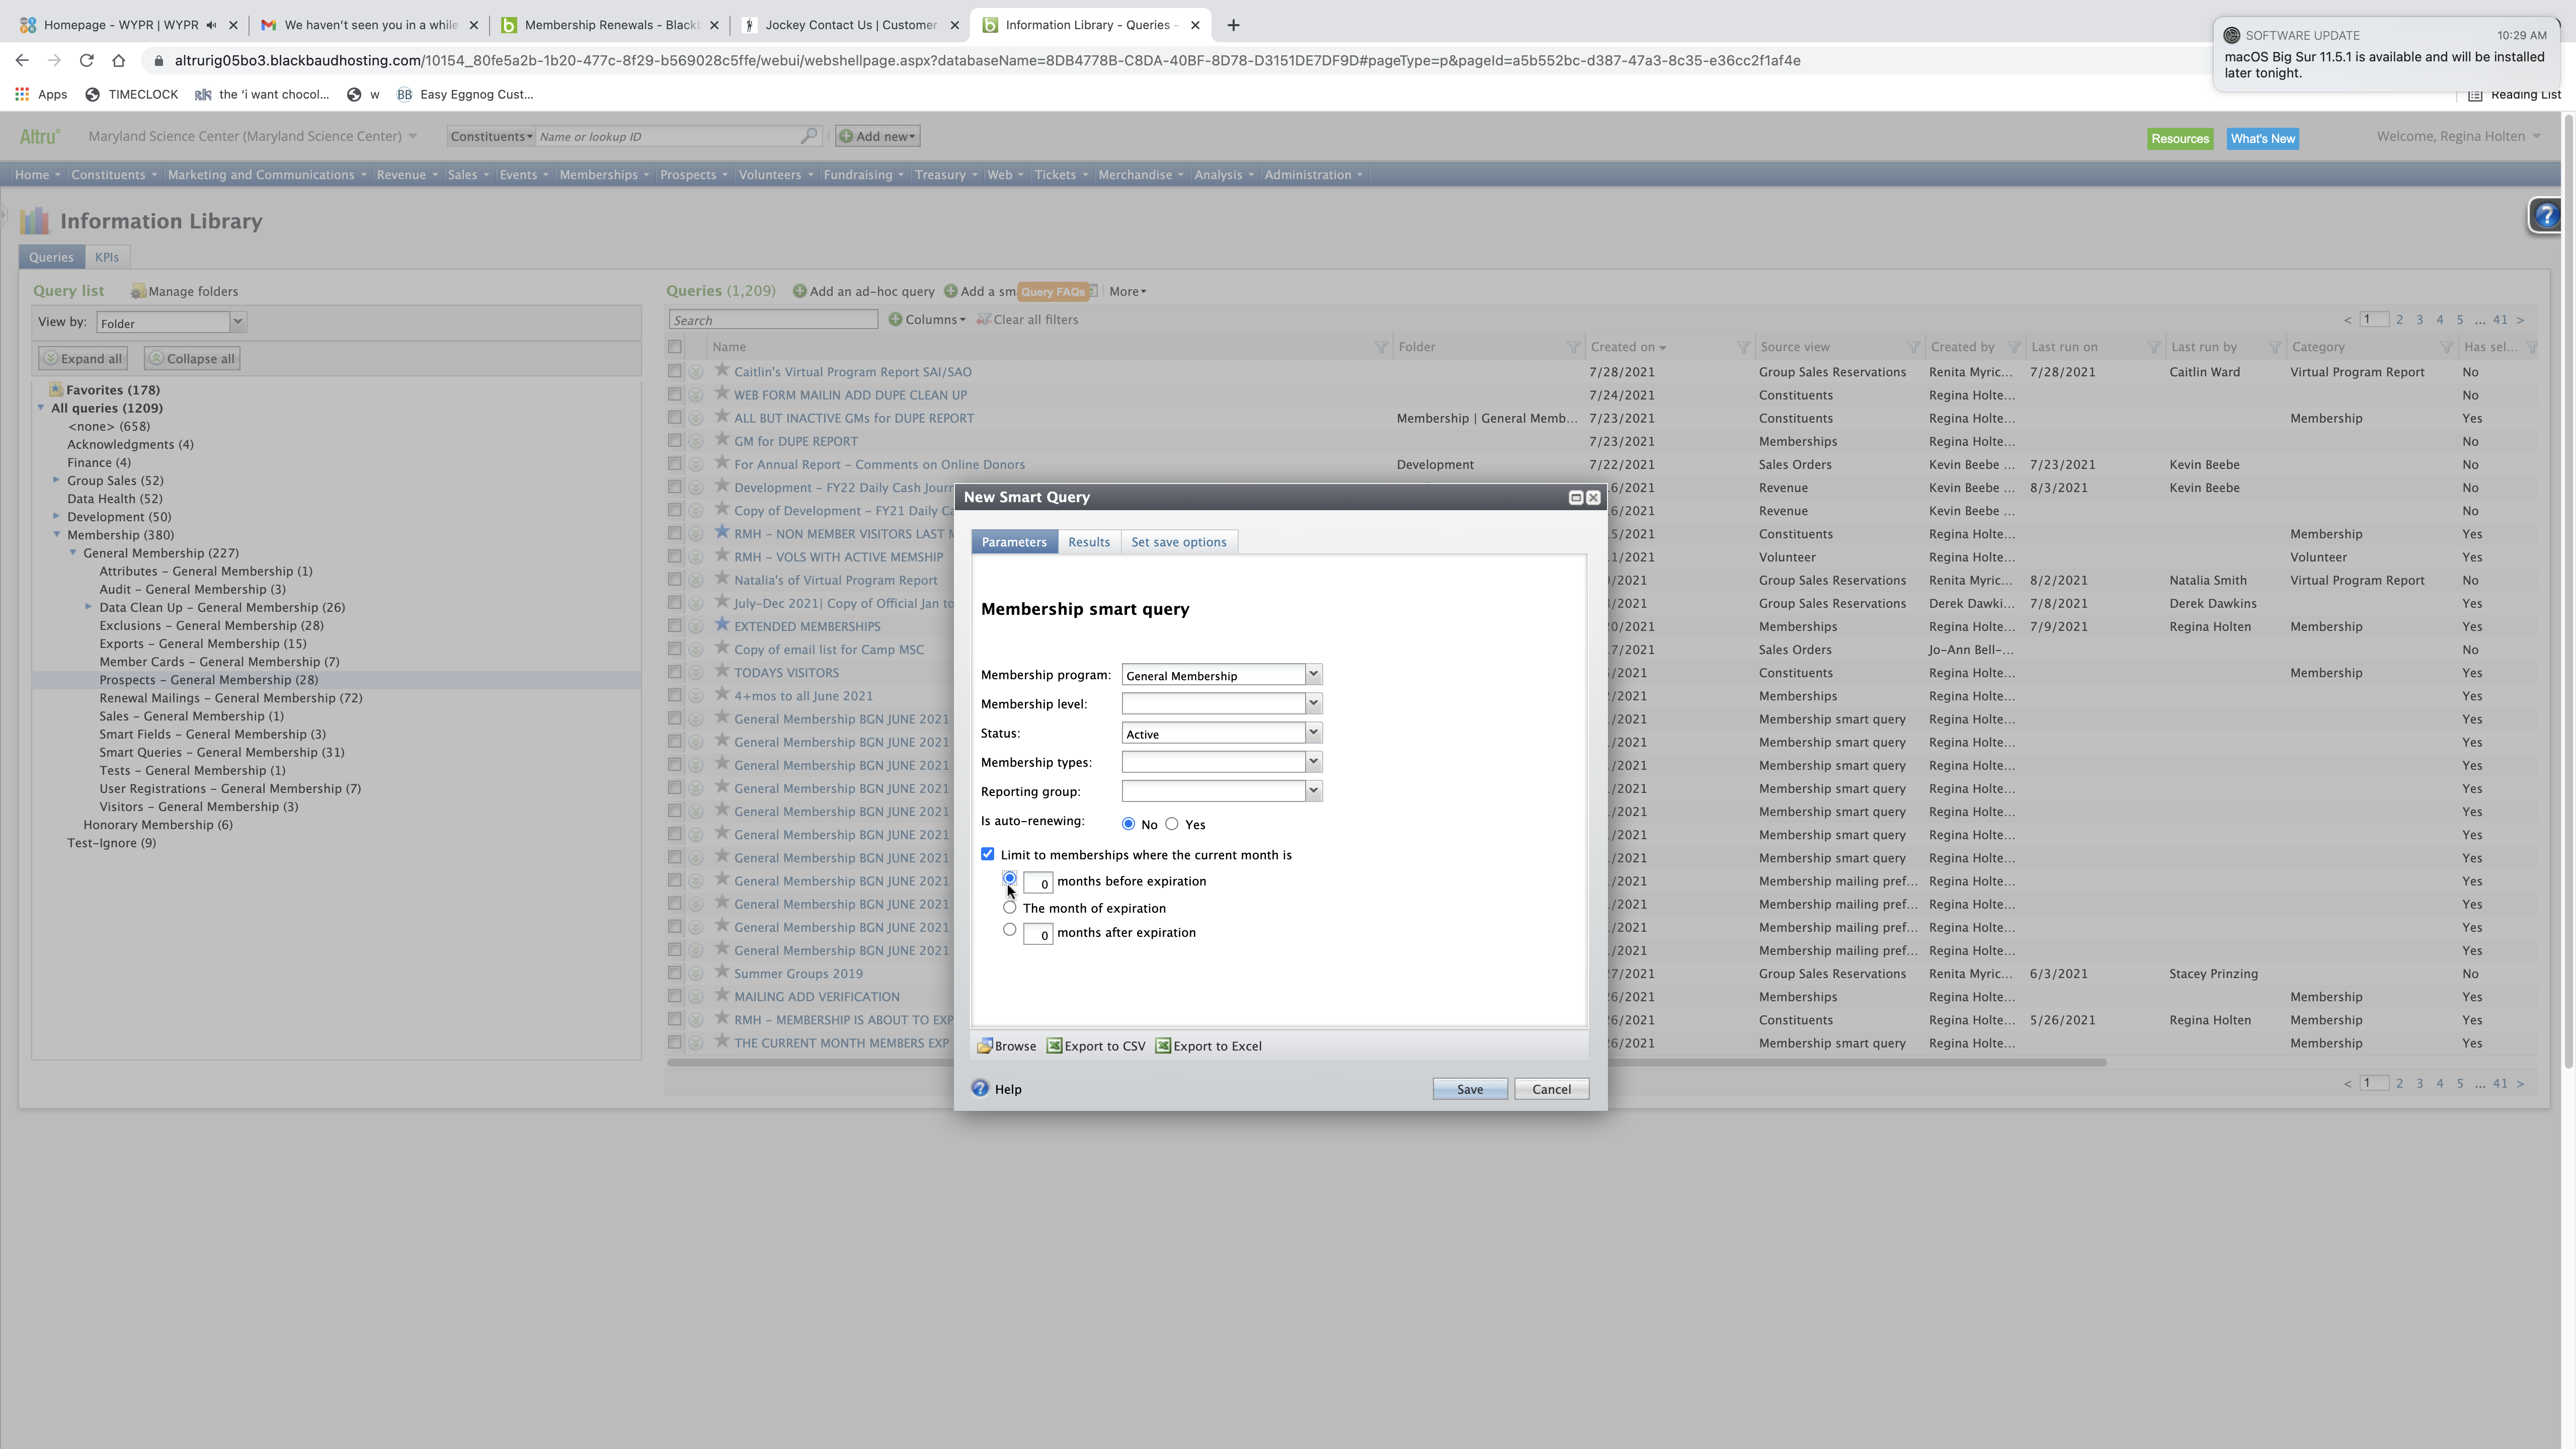Click the months before expiration number field
Screen dimensions: 2576x1449
(1038, 883)
